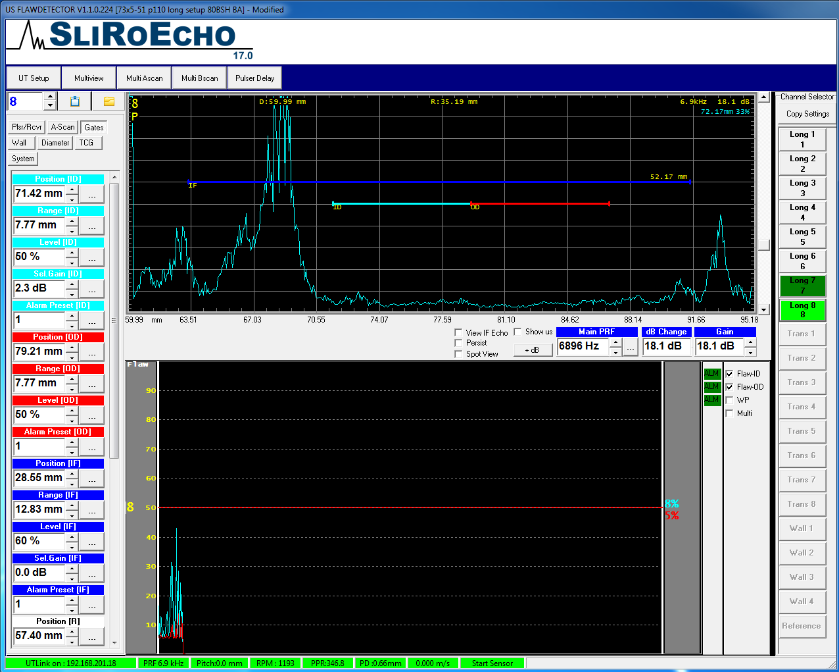Open the UT Setup tab

tap(34, 78)
